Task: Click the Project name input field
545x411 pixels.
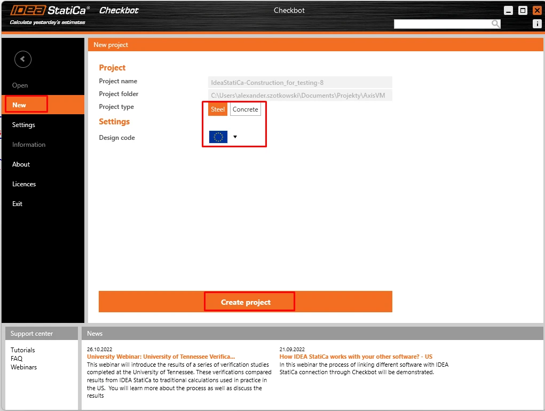Action: (x=301, y=82)
